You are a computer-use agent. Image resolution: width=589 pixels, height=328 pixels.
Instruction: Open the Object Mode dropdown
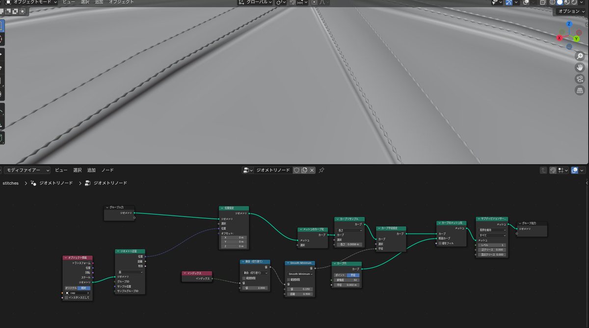pyautogui.click(x=30, y=2)
